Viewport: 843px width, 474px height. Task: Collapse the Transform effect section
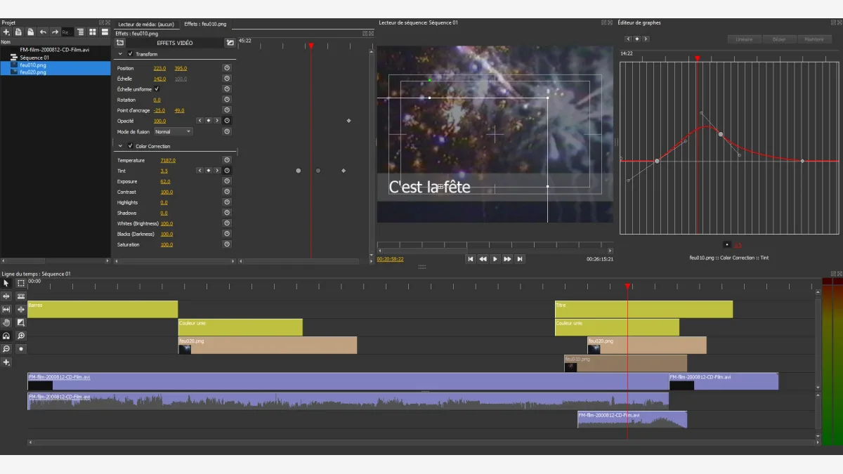point(120,54)
